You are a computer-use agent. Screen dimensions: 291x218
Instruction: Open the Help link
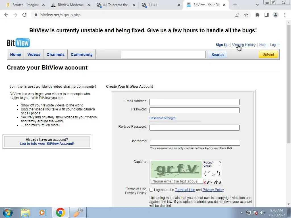point(263,45)
